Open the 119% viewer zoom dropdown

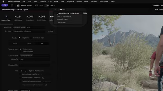61,10
